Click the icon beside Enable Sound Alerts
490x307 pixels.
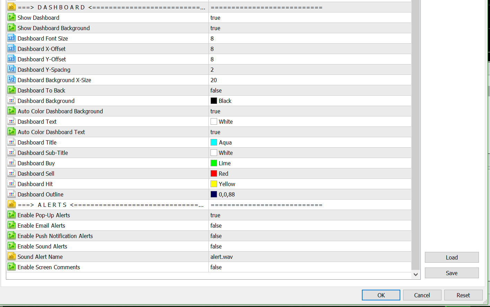tap(11, 246)
